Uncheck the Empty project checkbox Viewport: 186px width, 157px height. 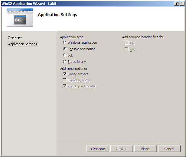[x=64, y=74]
